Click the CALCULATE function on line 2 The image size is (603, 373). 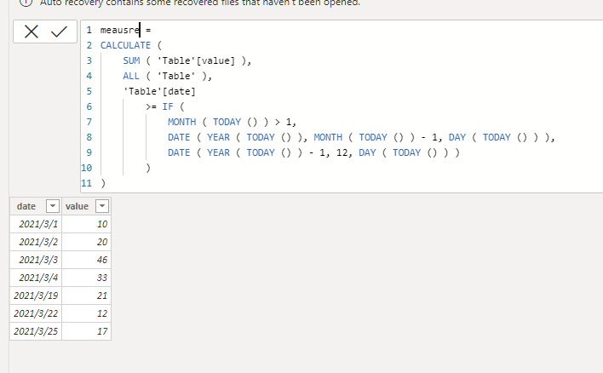click(125, 45)
